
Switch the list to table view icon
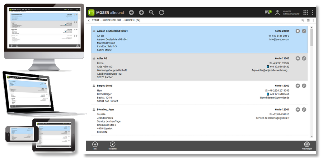point(308,20)
